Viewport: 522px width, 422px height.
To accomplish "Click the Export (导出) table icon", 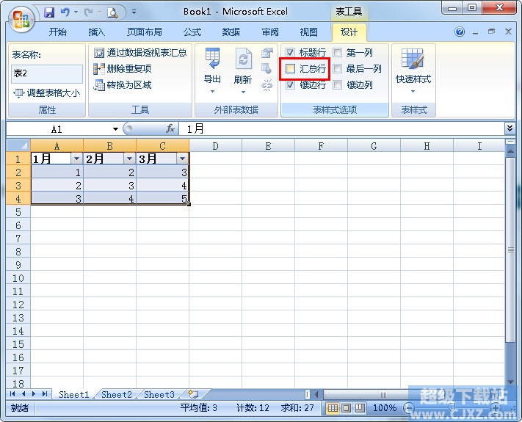I will point(212,58).
